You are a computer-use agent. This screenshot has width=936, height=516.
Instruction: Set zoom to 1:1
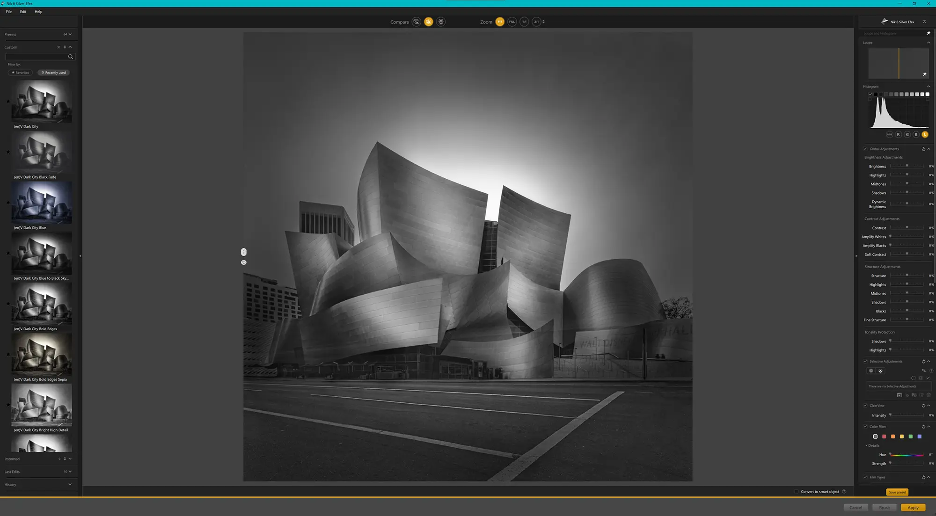coord(524,22)
